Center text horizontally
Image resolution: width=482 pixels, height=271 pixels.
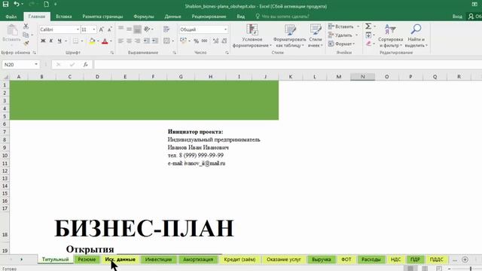[129, 41]
